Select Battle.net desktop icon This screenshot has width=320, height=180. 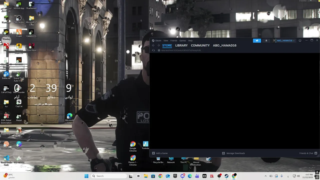tap(6, 75)
